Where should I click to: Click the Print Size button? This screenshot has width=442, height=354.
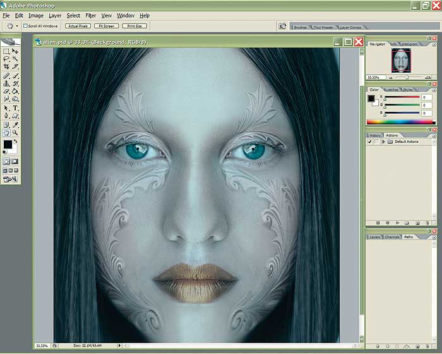(134, 26)
